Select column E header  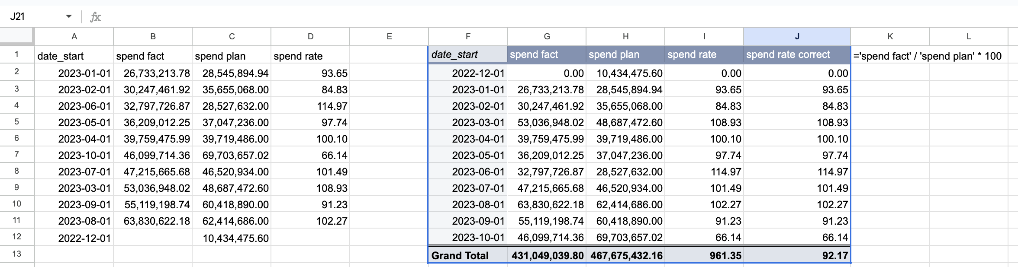pos(389,37)
